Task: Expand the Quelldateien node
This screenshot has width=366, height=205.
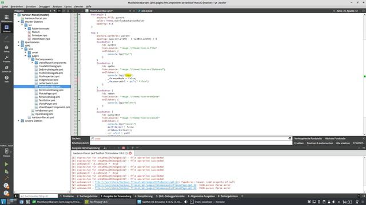Action: click(19, 42)
